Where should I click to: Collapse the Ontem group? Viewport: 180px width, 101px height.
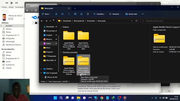[62, 27]
